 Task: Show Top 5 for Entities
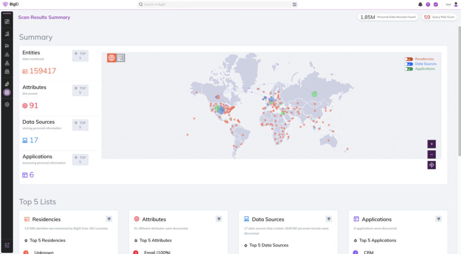(80, 55)
